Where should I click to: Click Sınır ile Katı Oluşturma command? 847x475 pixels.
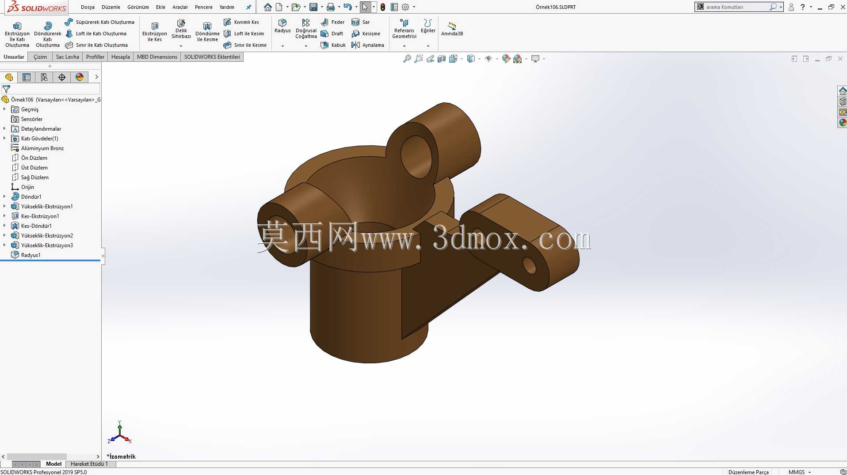(x=96, y=45)
